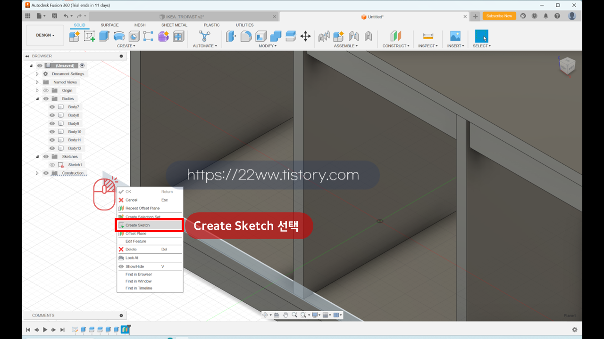
Task: Select the Combine tool
Action: pyautogui.click(x=276, y=36)
